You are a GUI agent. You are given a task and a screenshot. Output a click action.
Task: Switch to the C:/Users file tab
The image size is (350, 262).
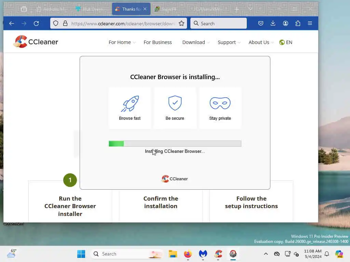(x=208, y=9)
